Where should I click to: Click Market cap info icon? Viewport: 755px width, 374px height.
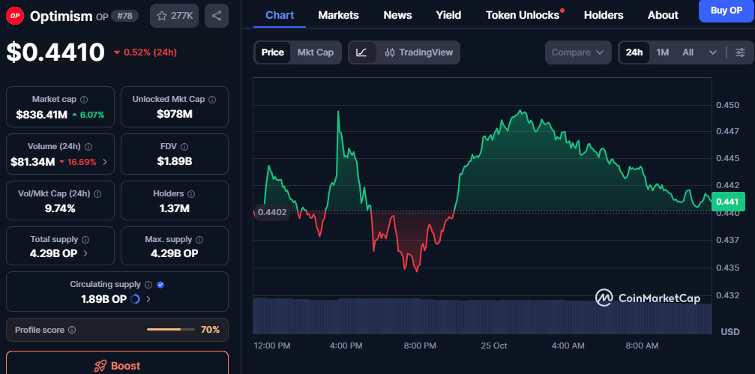tap(84, 99)
